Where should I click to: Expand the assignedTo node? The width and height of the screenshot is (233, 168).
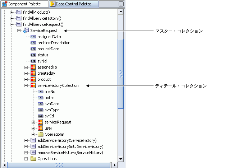tap(26, 67)
